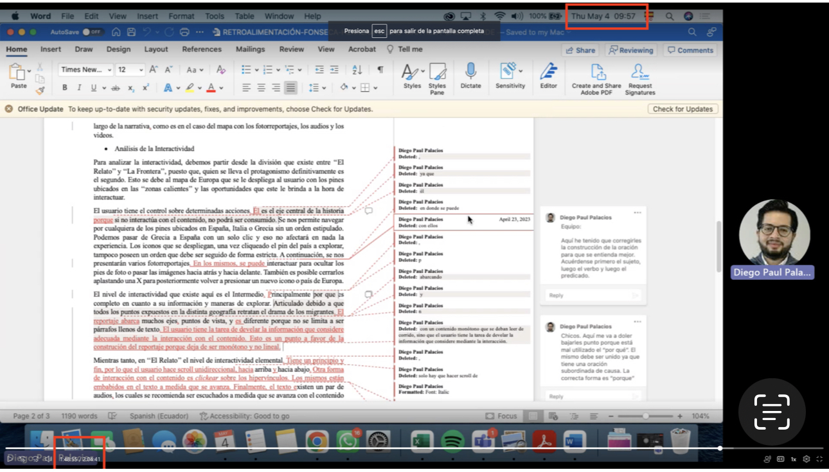Toggle the AutoSave switch

94,32
